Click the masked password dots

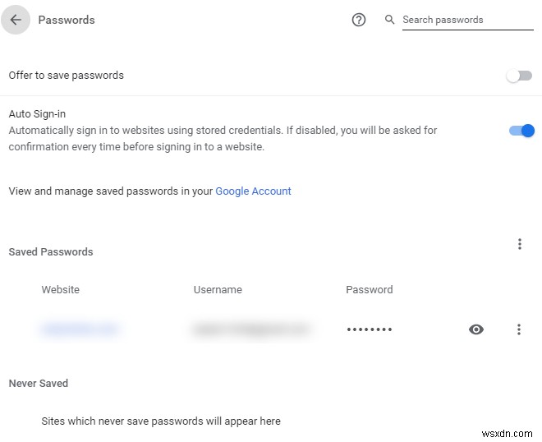pos(369,329)
